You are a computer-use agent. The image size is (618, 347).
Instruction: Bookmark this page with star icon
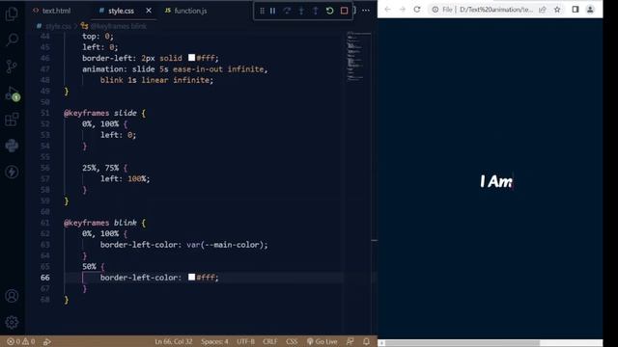pyautogui.click(x=557, y=10)
